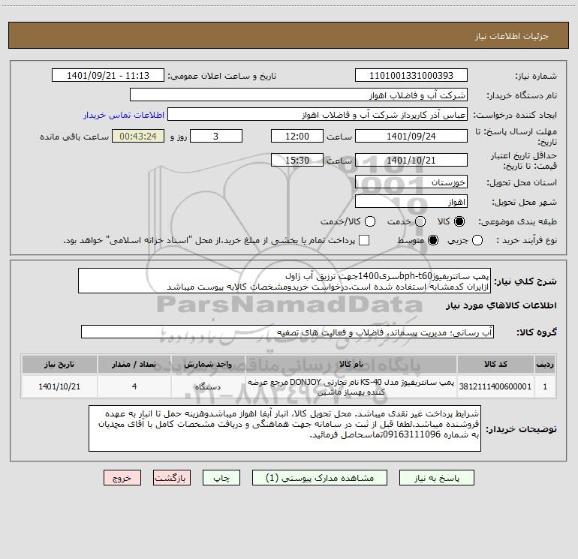This screenshot has height=559, width=578.
Task: Click the unit cell دستگاه
Action: point(208,386)
